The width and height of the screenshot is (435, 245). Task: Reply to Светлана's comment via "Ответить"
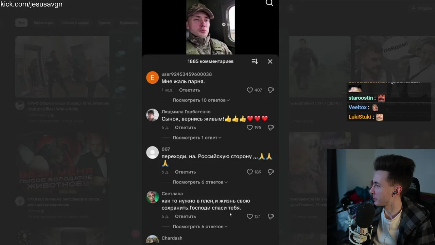(186, 216)
